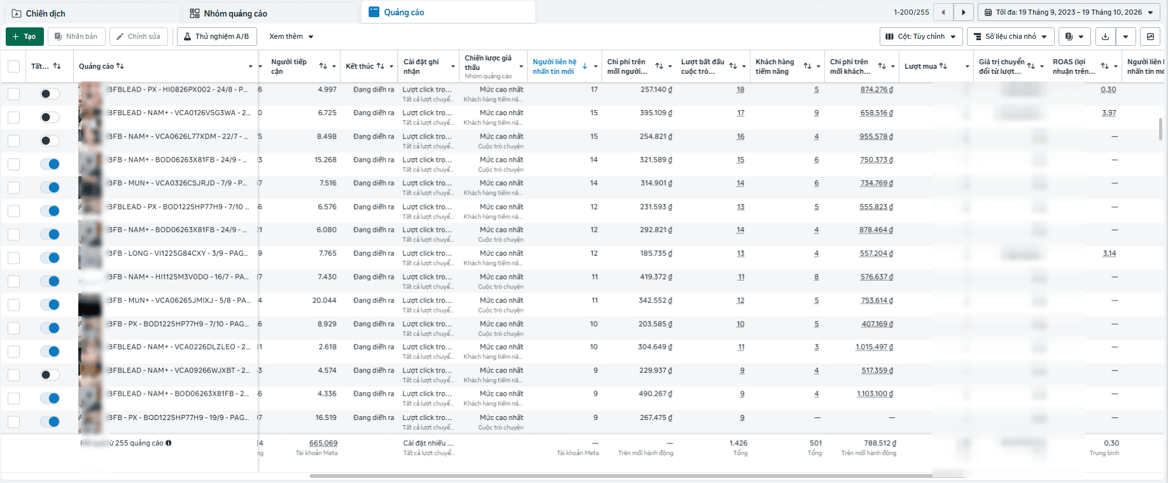Sort by Người tiếp cận column arrows
1168x483 pixels.
[323, 66]
